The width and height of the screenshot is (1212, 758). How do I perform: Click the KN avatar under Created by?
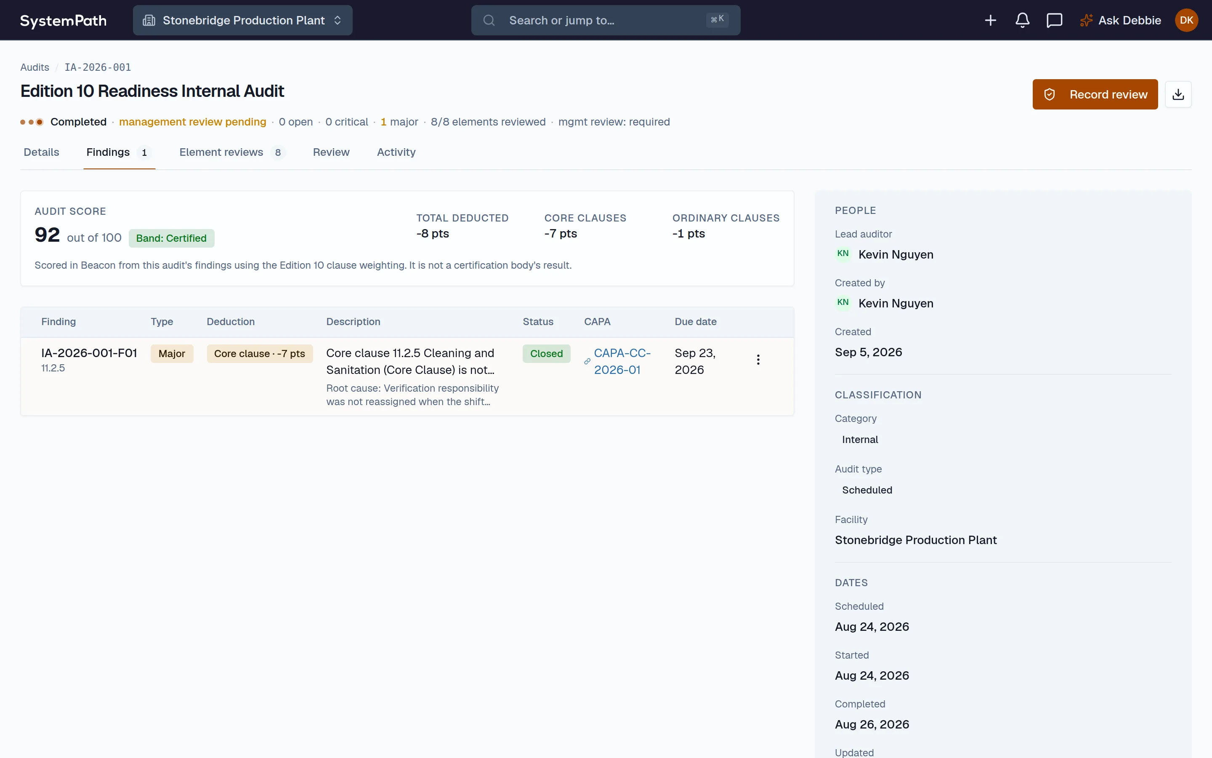pyautogui.click(x=843, y=302)
